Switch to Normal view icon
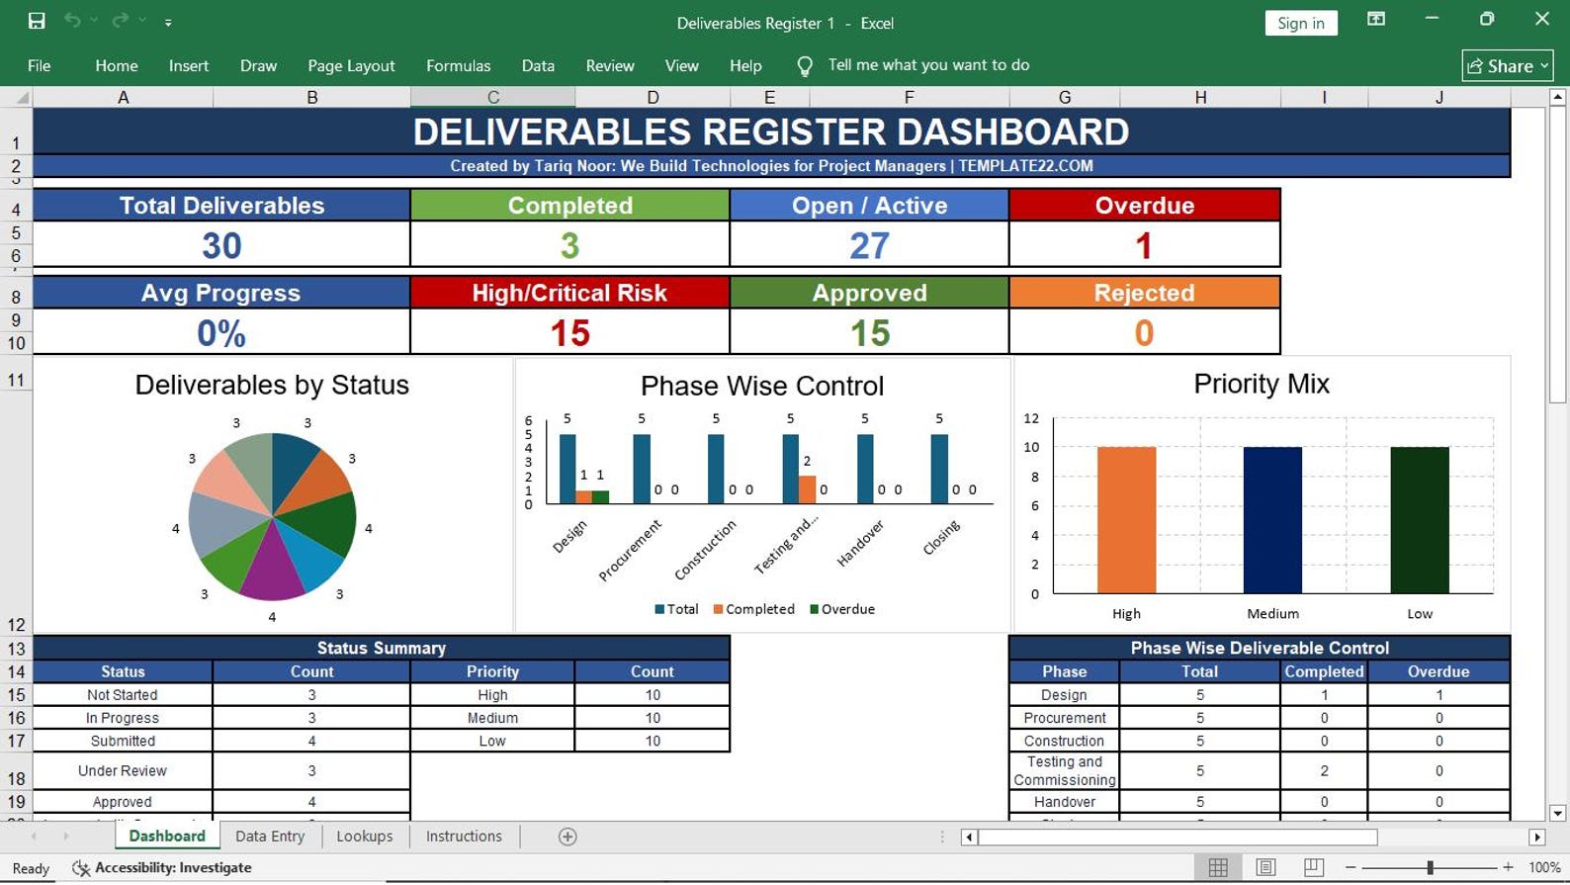The image size is (1570, 885). point(1218,867)
